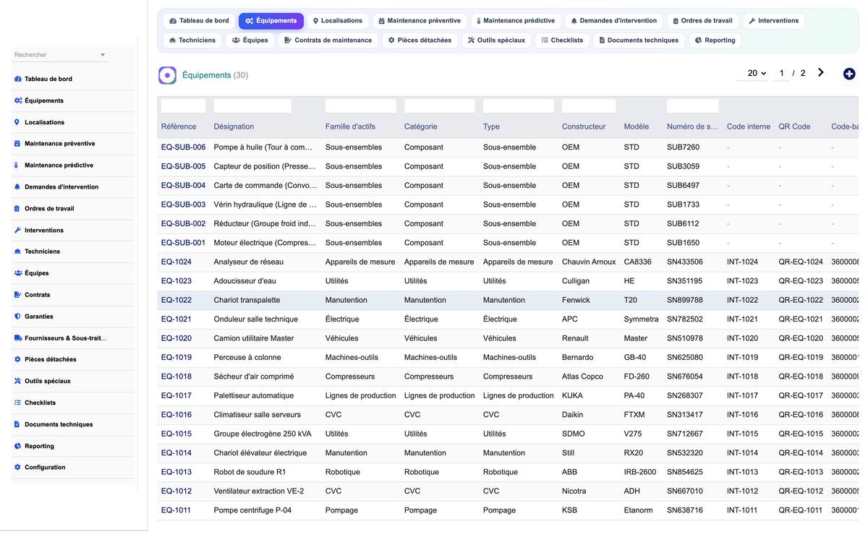Sort by Référence column header
This screenshot has width=868, height=537.
(179, 127)
